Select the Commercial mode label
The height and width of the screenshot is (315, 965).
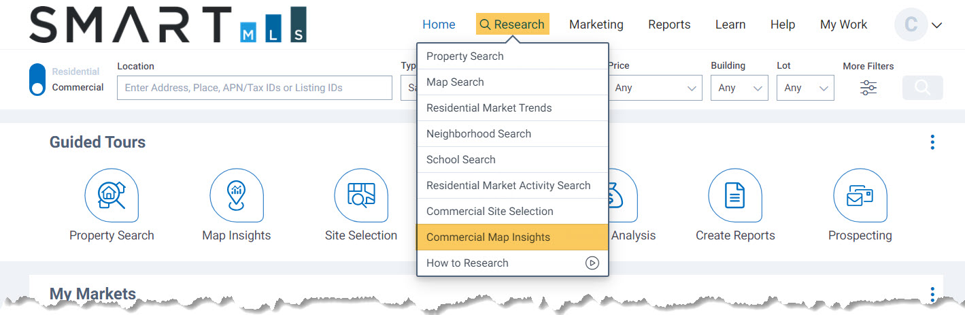[x=78, y=87]
